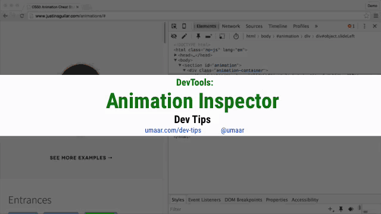Switch to the Profiles tab
This screenshot has width=381, height=214.
(x=301, y=26)
